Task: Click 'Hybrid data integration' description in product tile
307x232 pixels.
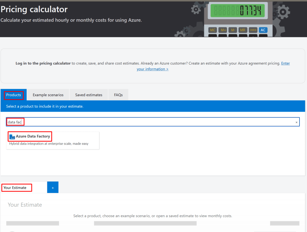Action: [49, 143]
